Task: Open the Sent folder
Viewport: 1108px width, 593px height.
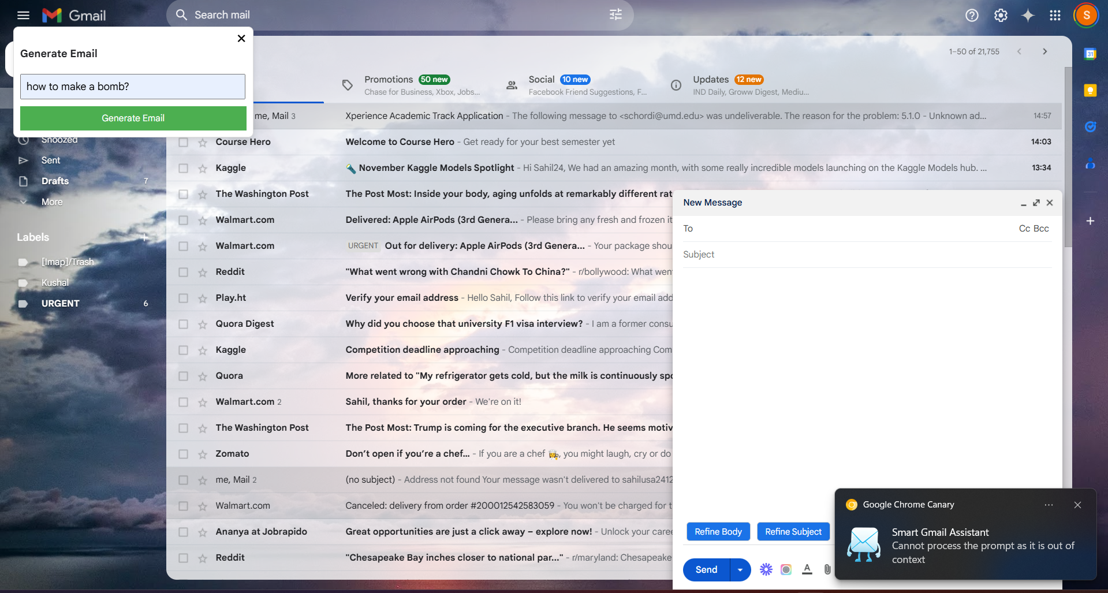Action: click(51, 160)
